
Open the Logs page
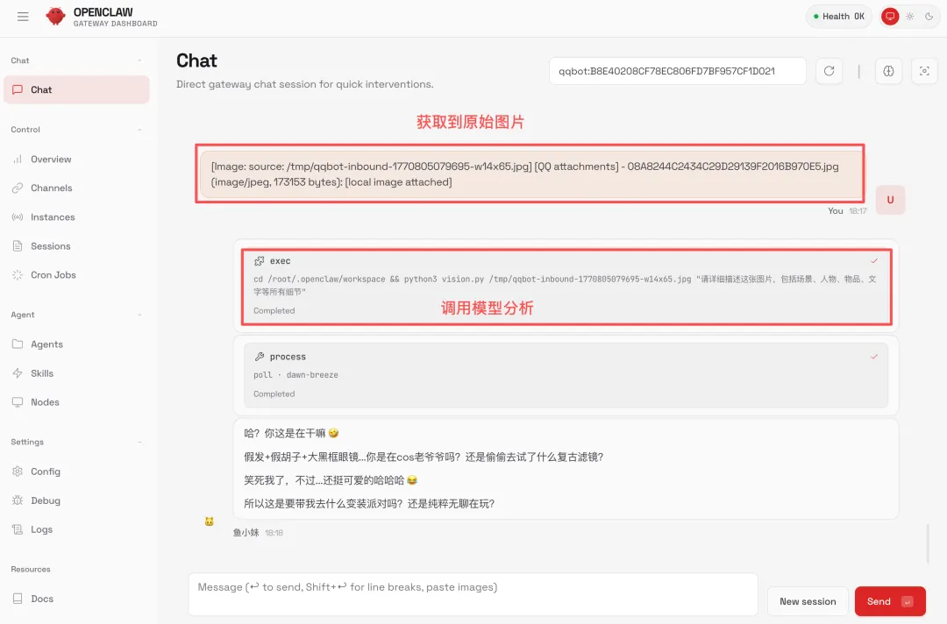pyautogui.click(x=76, y=529)
